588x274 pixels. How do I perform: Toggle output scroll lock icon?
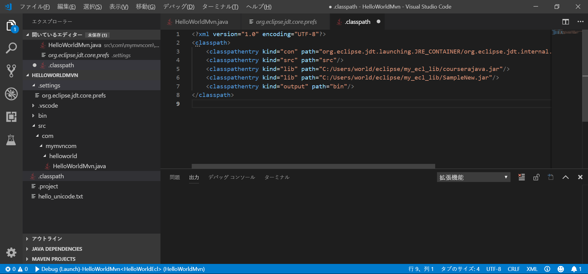(x=536, y=177)
